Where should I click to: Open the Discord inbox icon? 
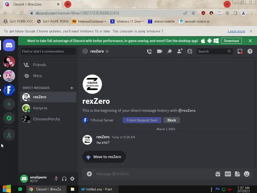click(240, 51)
